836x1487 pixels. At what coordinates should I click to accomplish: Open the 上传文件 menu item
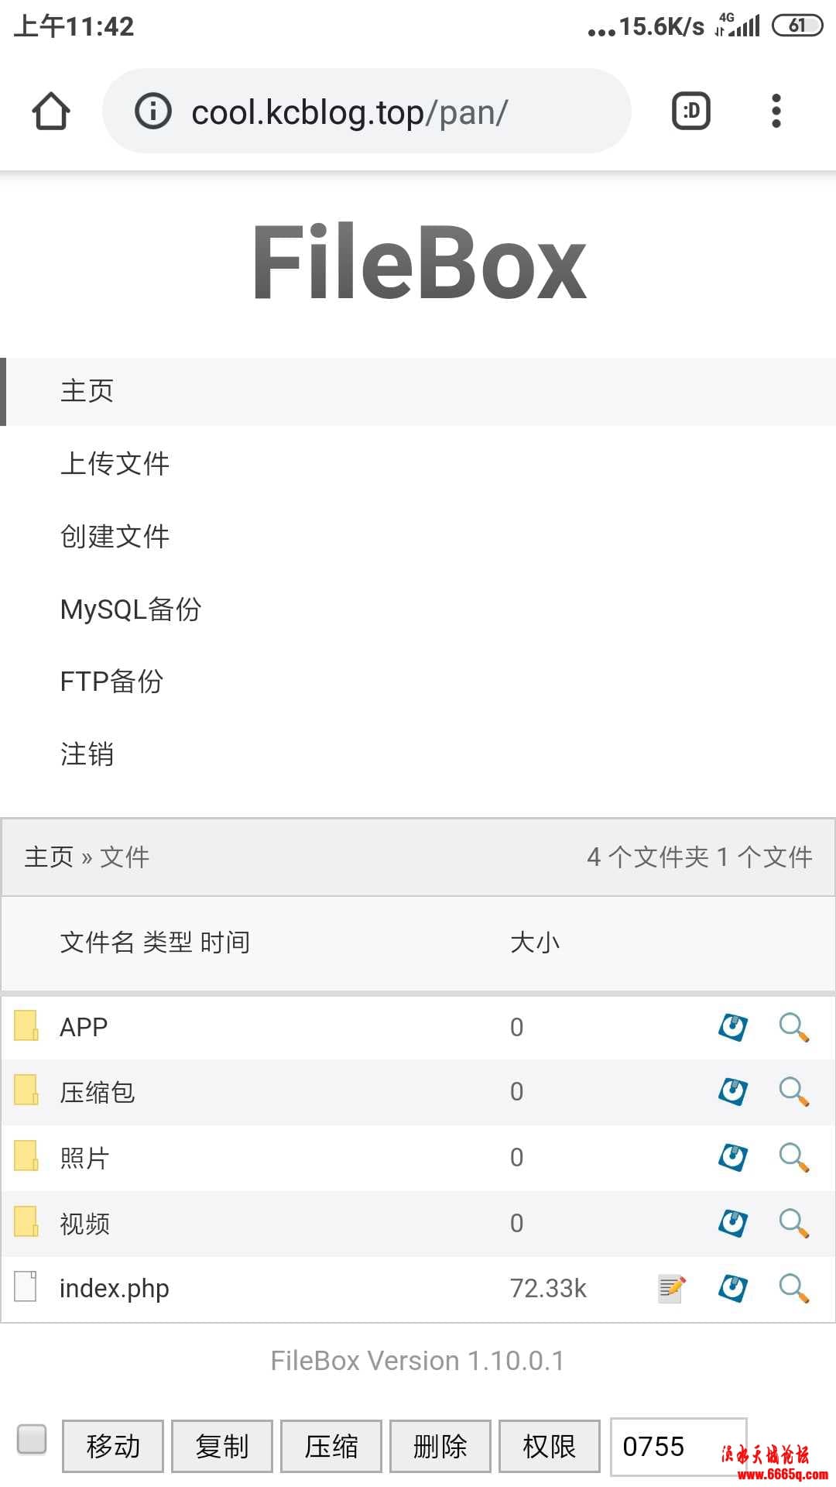[115, 463]
